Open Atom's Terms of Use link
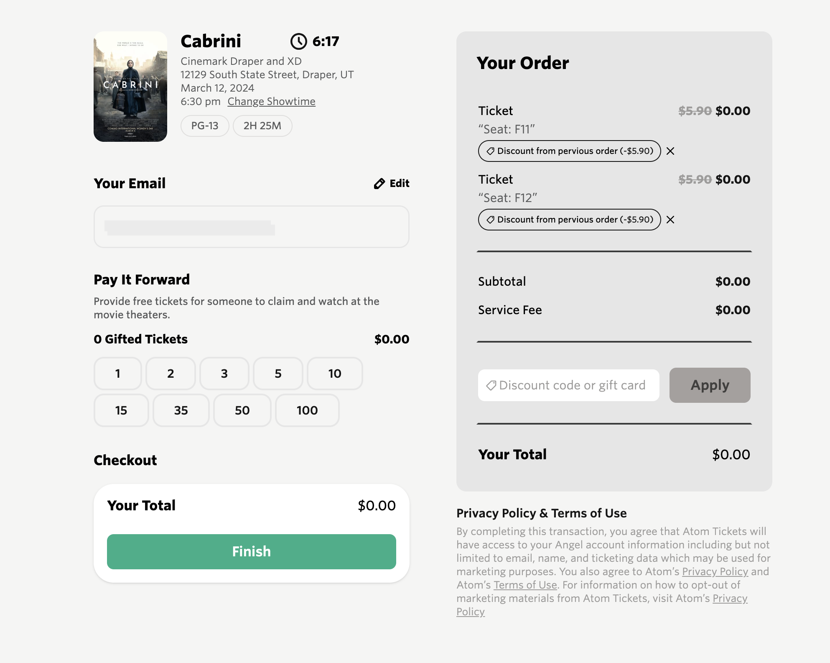Image resolution: width=830 pixels, height=663 pixels. point(525,585)
